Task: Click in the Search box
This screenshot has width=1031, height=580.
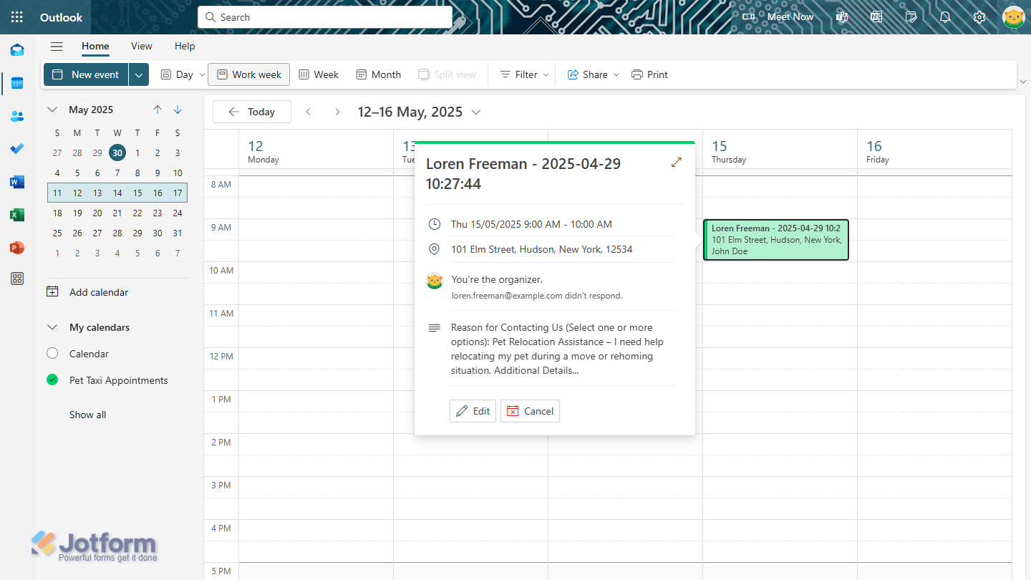Action: pos(325,17)
